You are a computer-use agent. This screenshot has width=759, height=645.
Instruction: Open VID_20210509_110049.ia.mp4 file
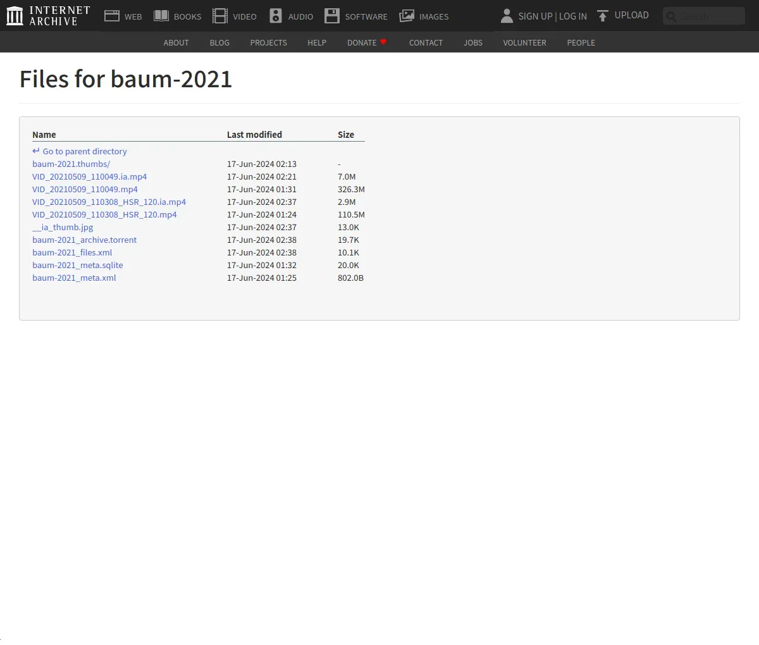point(89,177)
